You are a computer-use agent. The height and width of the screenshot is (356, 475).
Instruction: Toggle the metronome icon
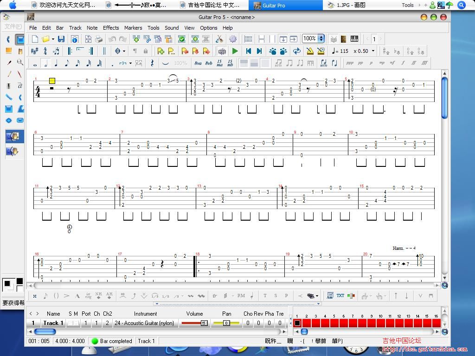[309, 51]
